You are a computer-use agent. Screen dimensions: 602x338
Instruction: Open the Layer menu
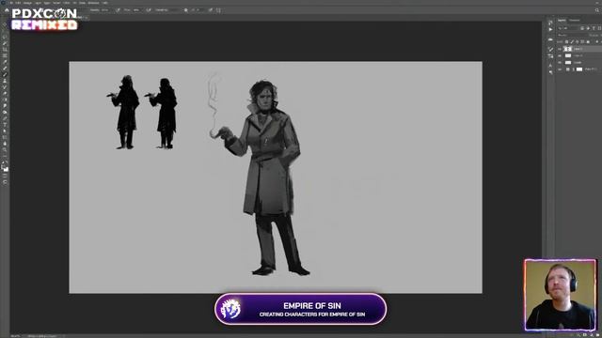(x=38, y=3)
